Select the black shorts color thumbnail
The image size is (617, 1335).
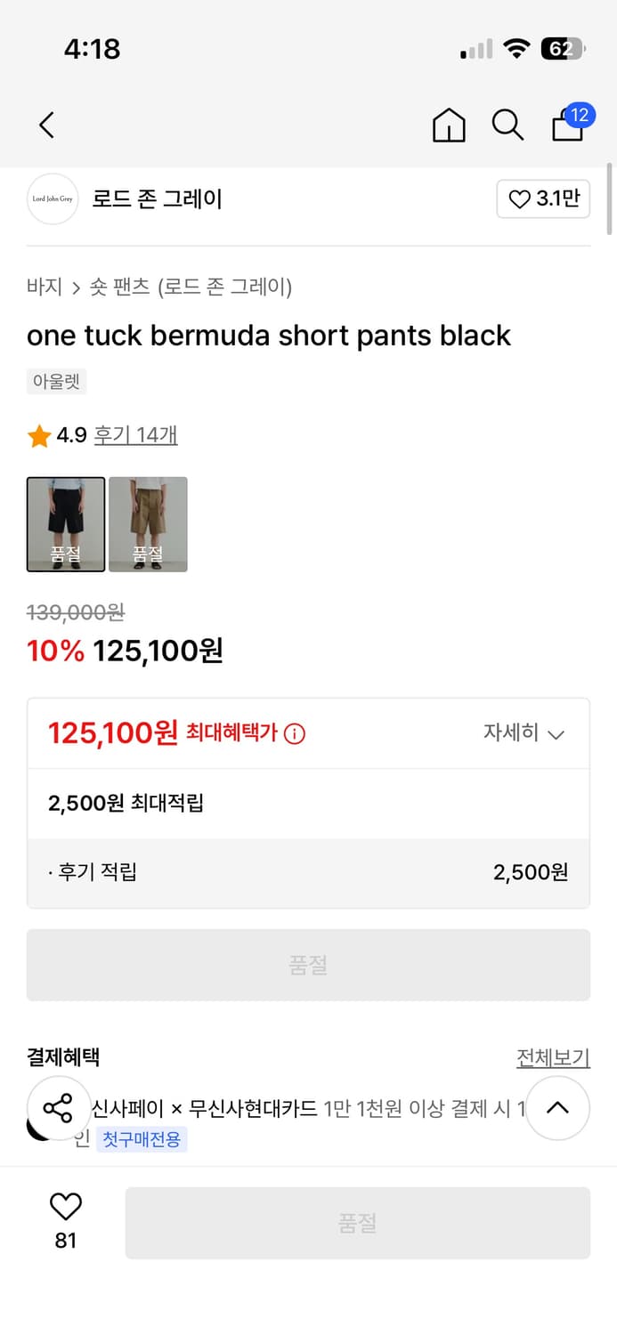pos(66,524)
